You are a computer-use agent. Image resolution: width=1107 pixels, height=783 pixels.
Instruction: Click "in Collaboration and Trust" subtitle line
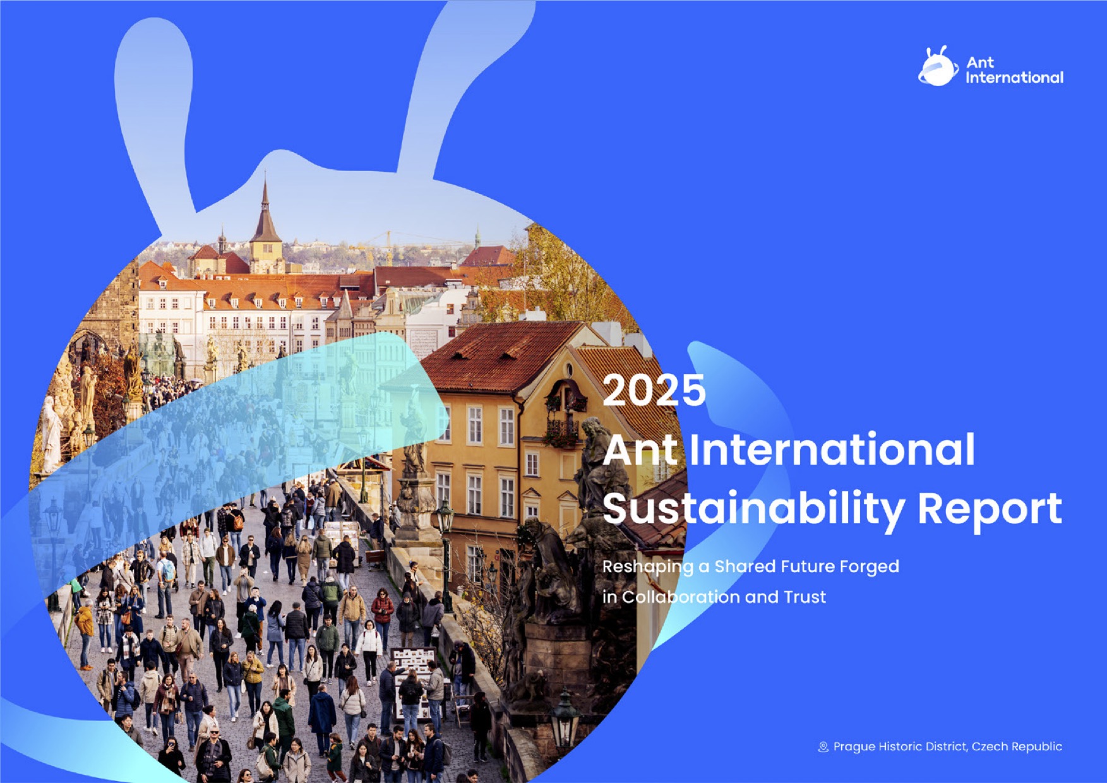pos(714,597)
